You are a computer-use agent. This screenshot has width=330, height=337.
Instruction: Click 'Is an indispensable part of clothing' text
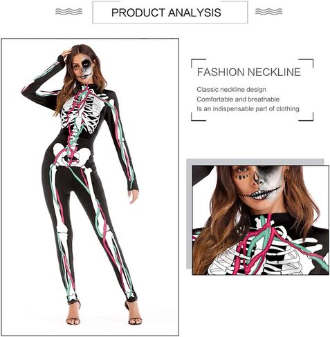tap(248, 109)
